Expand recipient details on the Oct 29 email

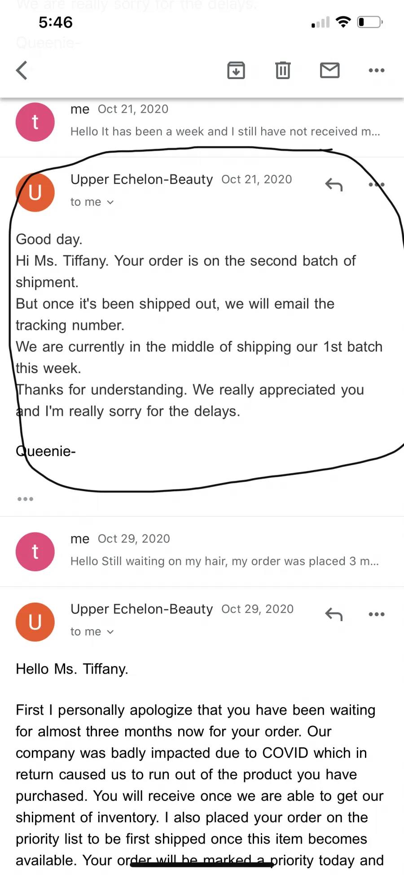(x=92, y=632)
